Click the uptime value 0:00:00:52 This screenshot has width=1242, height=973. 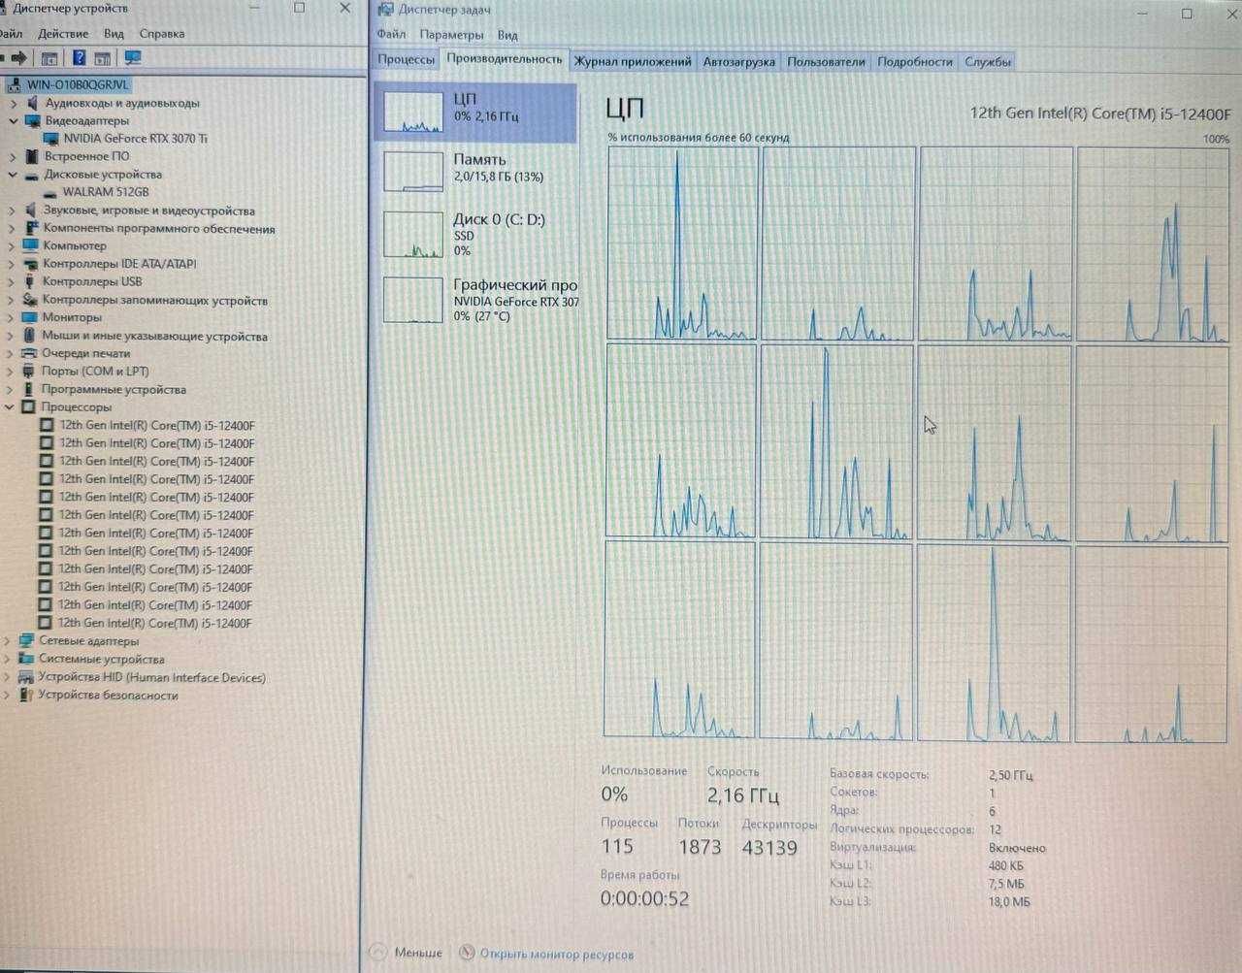tap(644, 898)
